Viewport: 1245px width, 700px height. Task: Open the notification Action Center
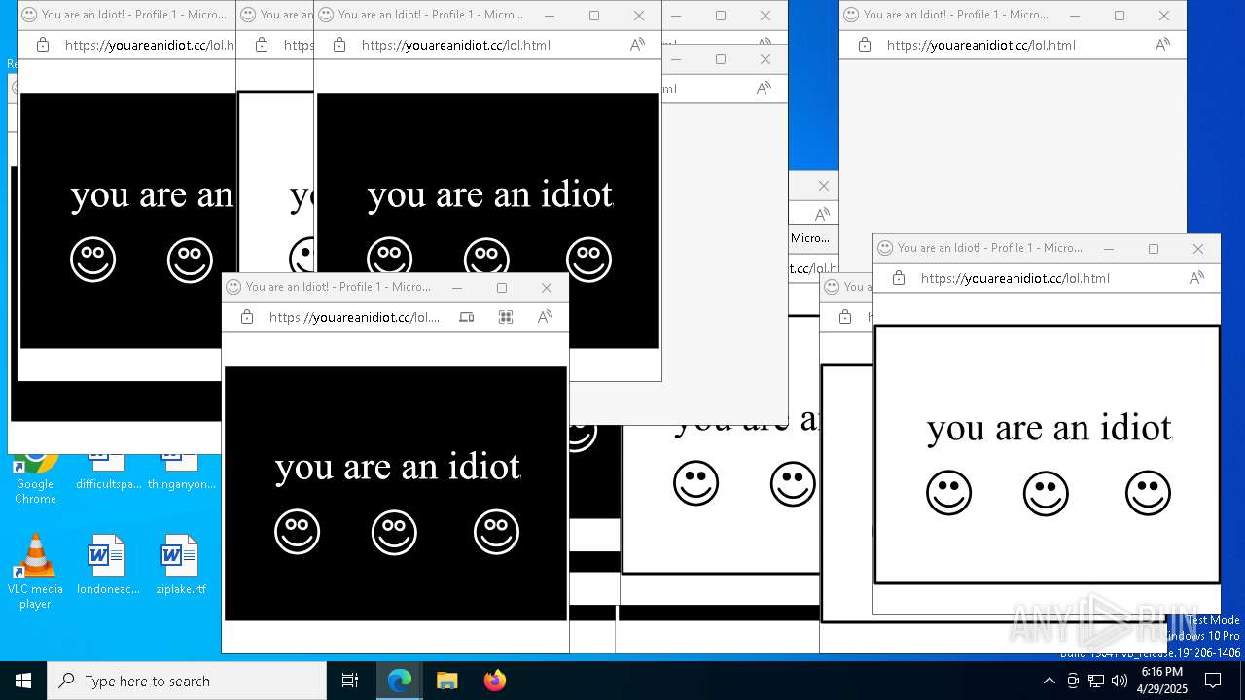(x=1213, y=681)
